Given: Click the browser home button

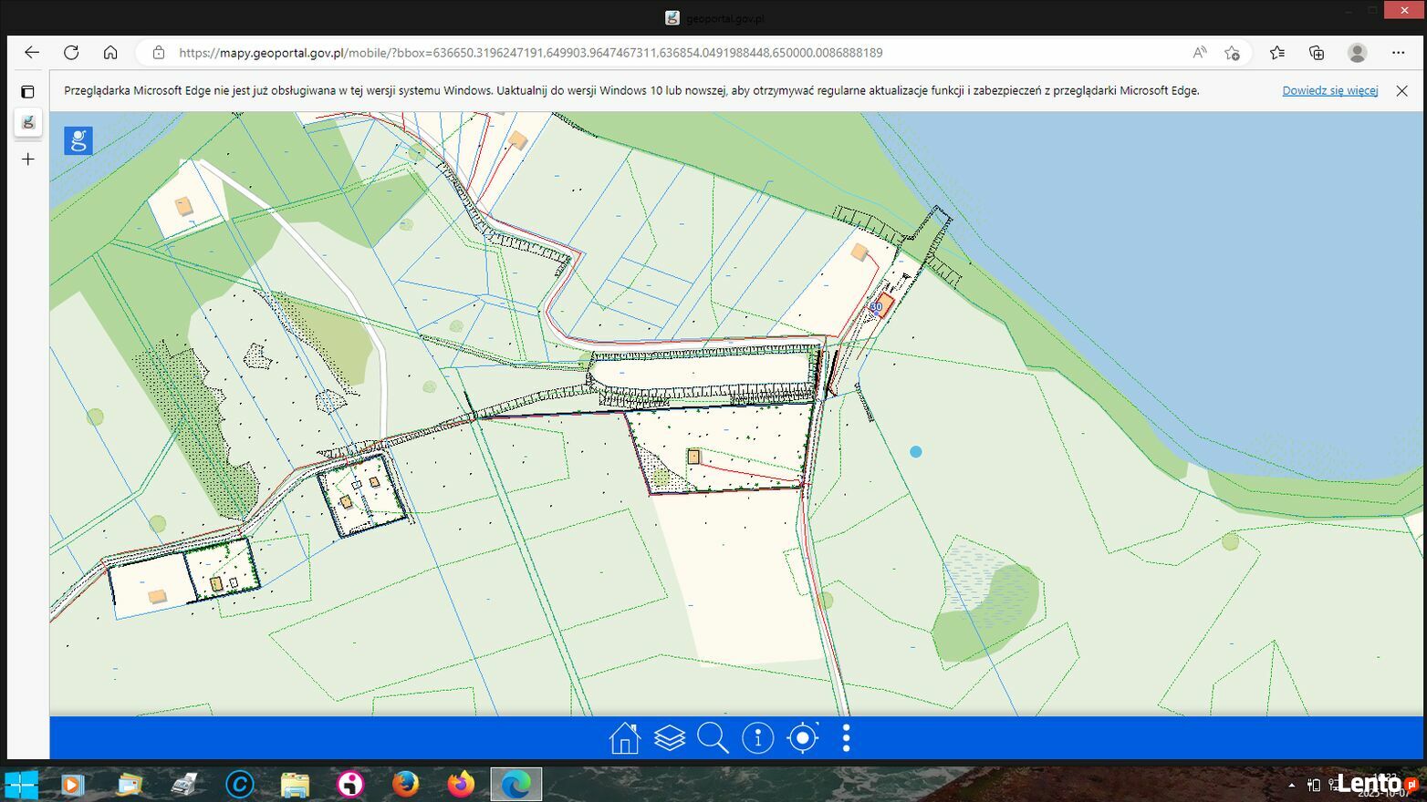Looking at the screenshot, I should point(110,53).
